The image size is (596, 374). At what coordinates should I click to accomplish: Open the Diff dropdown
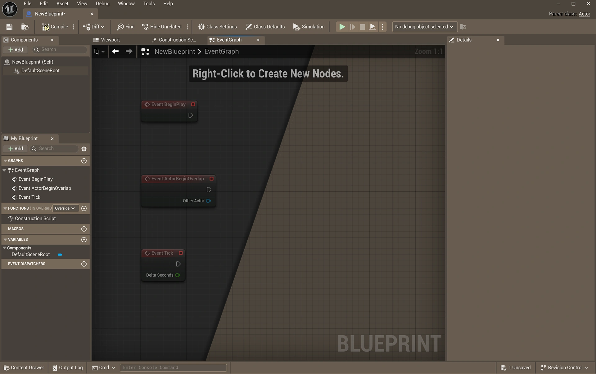[x=94, y=27]
